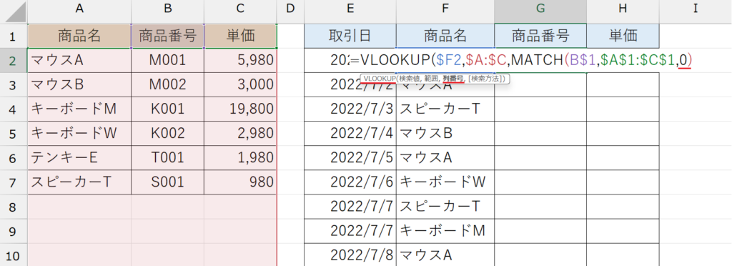The width and height of the screenshot is (732, 266).
Task: Select the 2022/7/7 date in row 8
Action: (350, 206)
